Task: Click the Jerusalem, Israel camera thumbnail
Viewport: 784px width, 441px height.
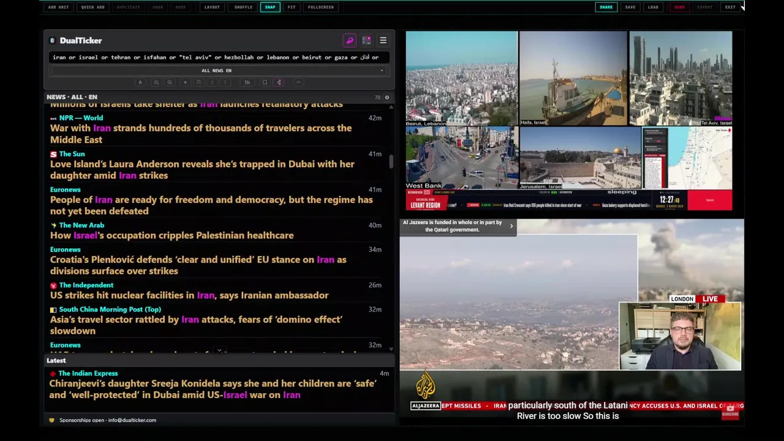Action: point(580,158)
